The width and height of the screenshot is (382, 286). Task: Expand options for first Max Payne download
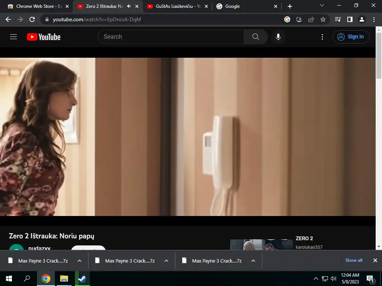(x=79, y=261)
